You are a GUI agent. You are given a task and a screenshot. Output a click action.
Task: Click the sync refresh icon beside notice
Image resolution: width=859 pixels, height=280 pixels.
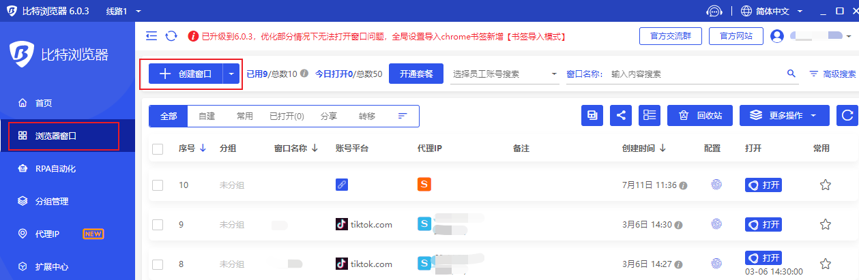171,35
